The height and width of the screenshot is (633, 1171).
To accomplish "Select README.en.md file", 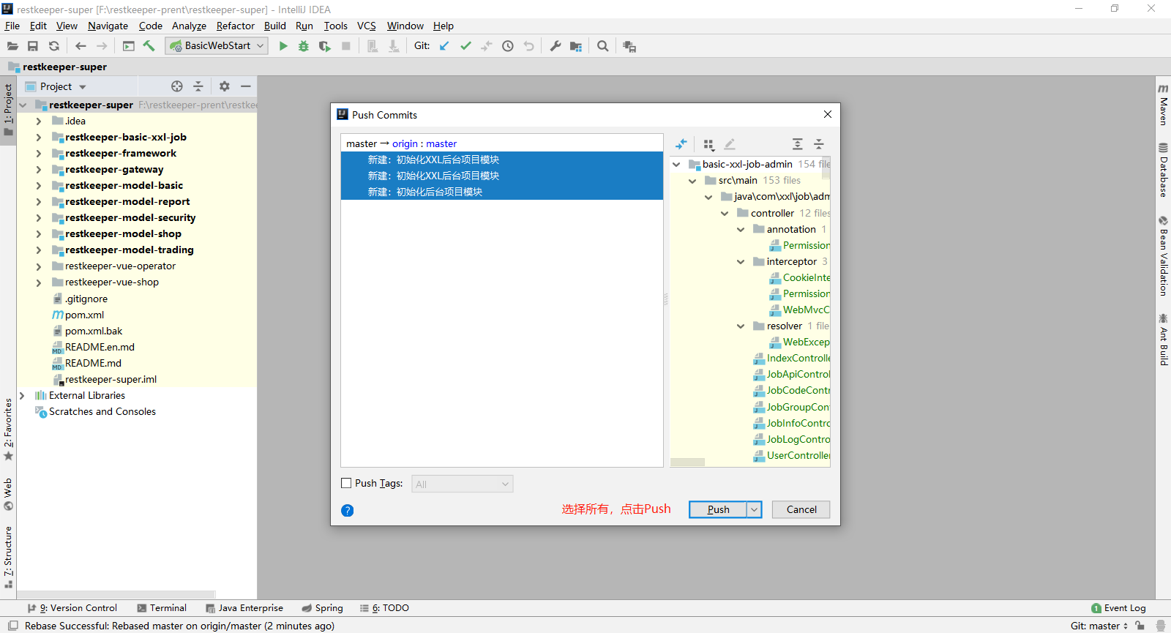I will click(x=100, y=348).
